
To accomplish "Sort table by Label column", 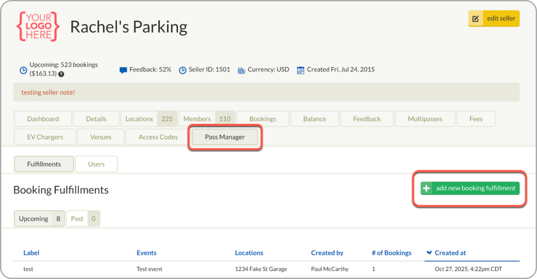I will (x=31, y=253).
